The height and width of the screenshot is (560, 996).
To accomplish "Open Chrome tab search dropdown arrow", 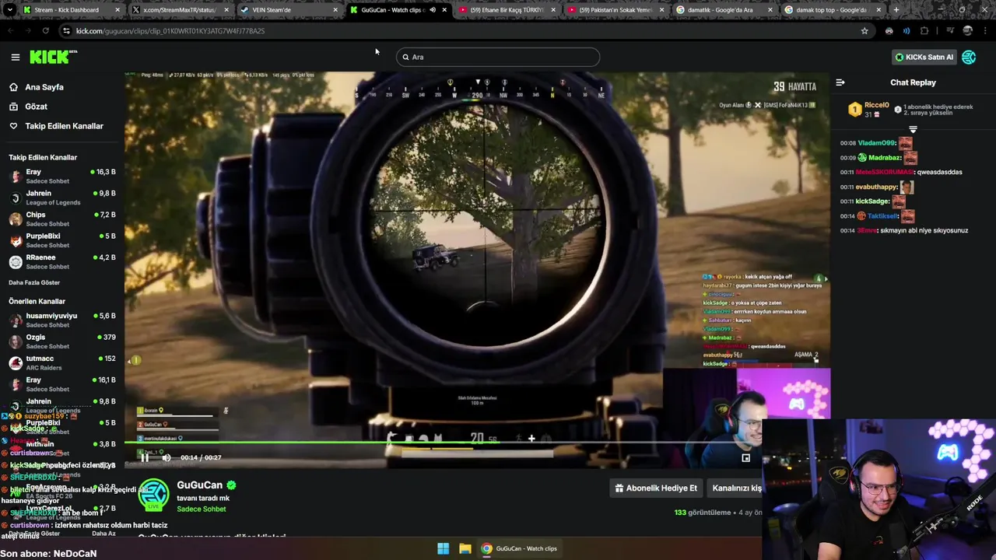I will click(x=10, y=10).
